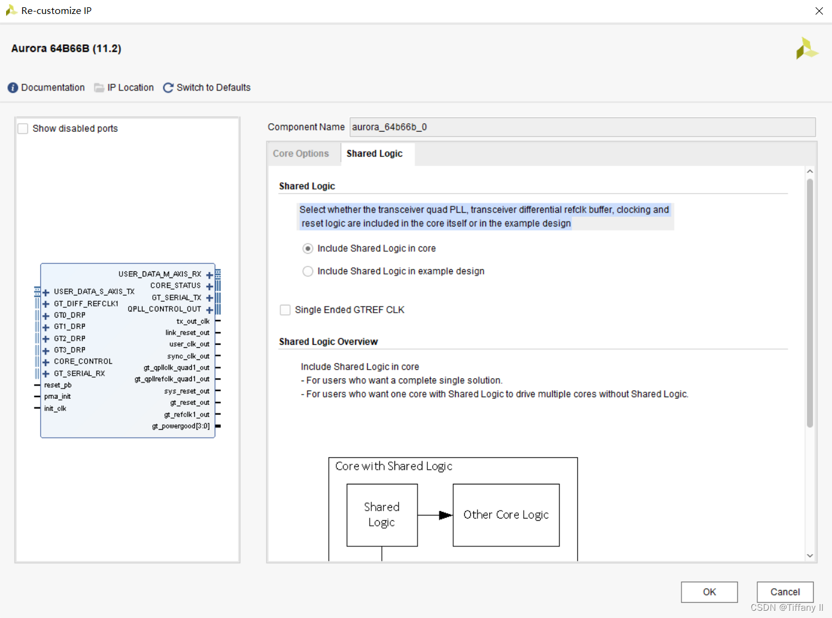This screenshot has width=832, height=618.
Task: Click the IP Location folder icon
Action: pos(99,88)
